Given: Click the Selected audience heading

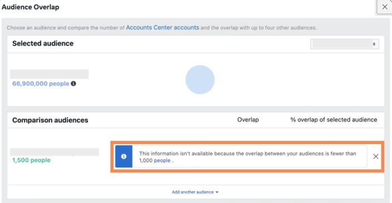Looking at the screenshot, I should [43, 43].
